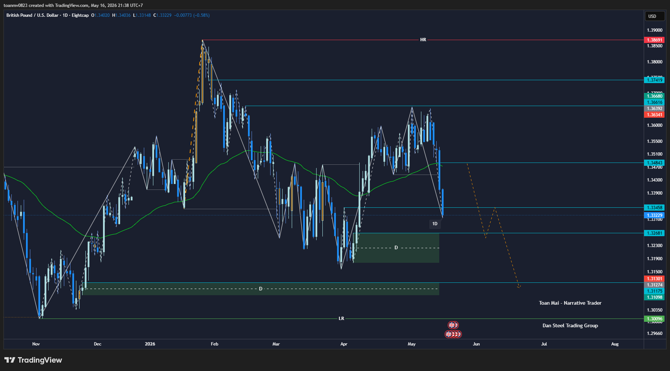Click the 1.39000 price axis tick
This screenshot has height=371, width=670.
pyautogui.click(x=654, y=30)
